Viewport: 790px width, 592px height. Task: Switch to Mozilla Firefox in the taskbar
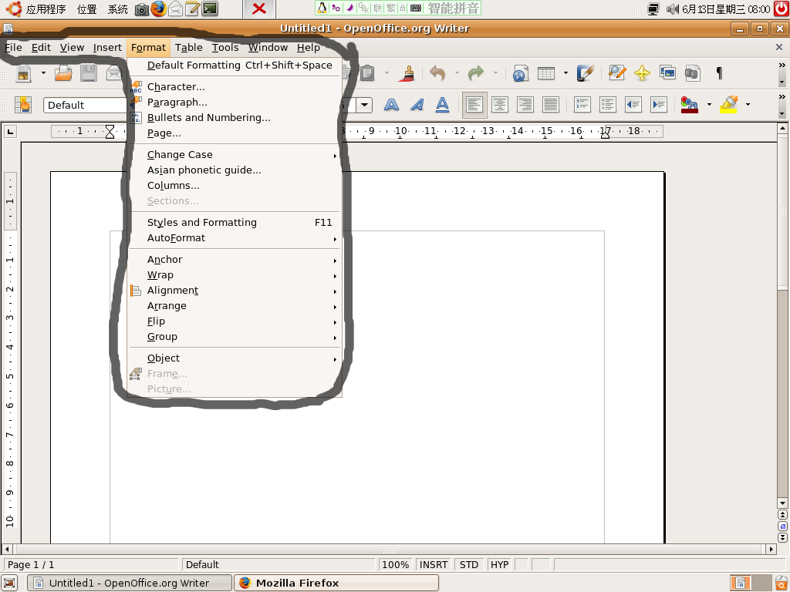pyautogui.click(x=336, y=583)
